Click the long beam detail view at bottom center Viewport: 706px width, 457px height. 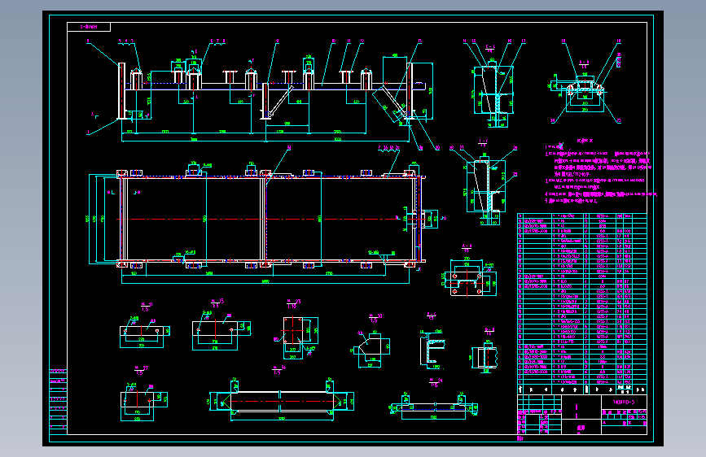(282, 401)
